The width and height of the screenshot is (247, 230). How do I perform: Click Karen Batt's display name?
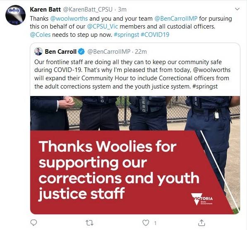[x=45, y=10]
